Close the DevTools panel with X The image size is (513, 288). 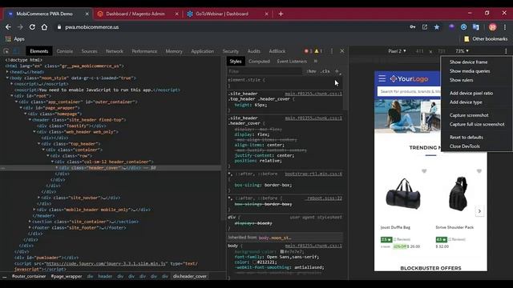click(342, 51)
